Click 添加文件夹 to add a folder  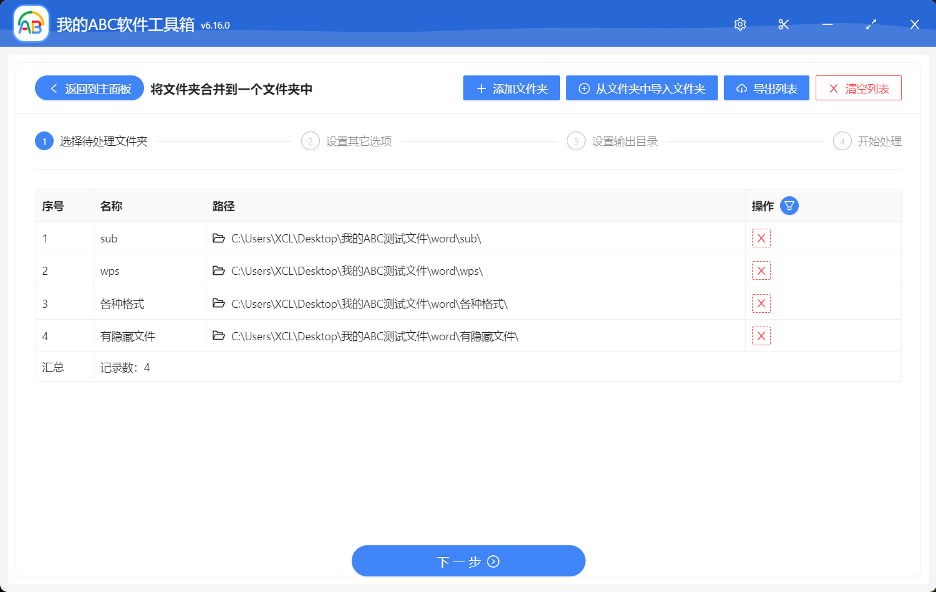(511, 88)
